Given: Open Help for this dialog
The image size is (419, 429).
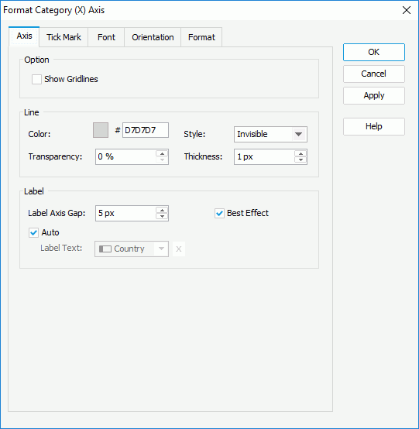Looking at the screenshot, I should [x=374, y=126].
